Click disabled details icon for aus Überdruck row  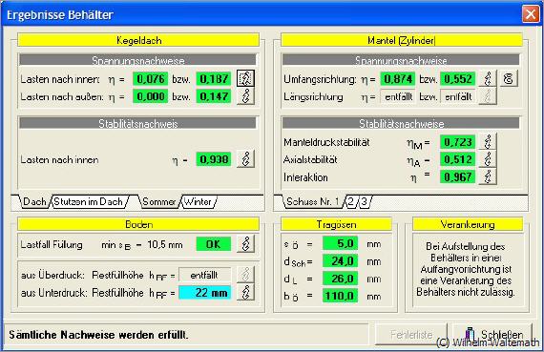tap(245, 275)
